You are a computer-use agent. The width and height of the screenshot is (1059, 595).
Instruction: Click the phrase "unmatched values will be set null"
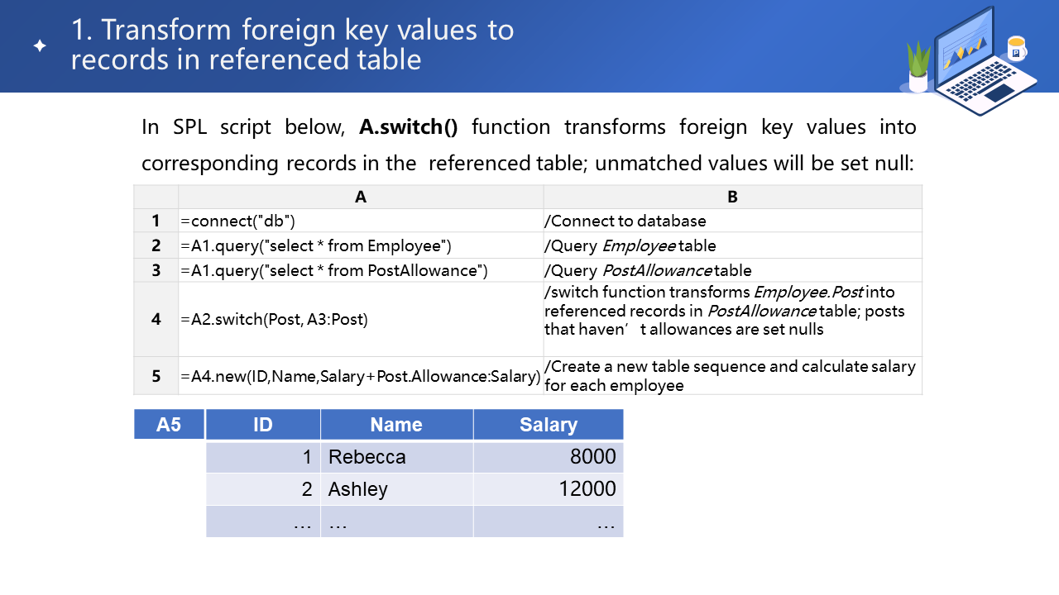pos(751,163)
